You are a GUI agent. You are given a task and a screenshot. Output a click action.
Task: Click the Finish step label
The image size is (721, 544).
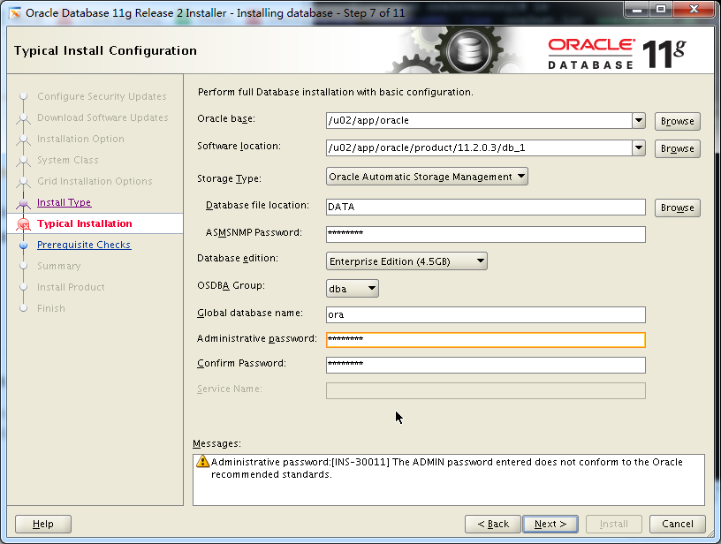click(x=50, y=308)
